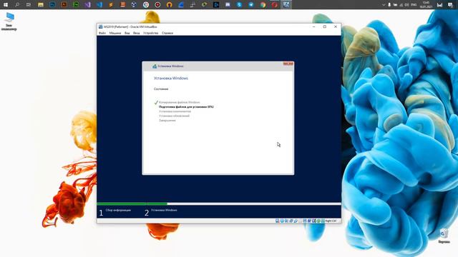Click the 'Подготовка файлов для установки' status line
458x257 pixels.
click(186, 107)
